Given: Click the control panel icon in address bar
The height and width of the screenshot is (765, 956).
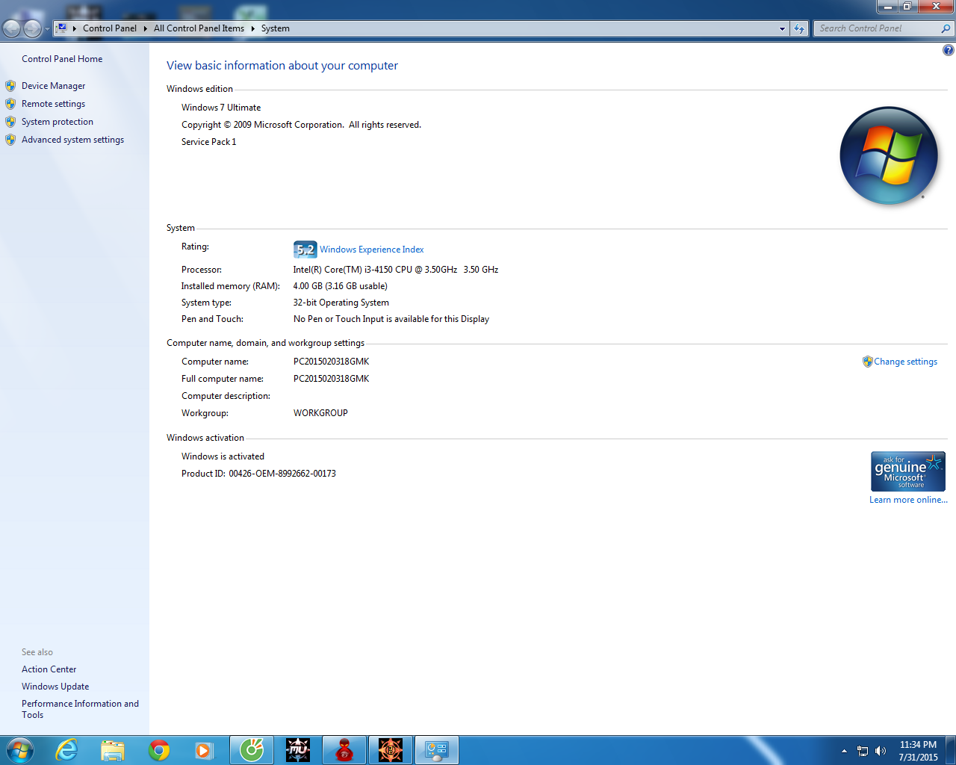Looking at the screenshot, I should click(62, 28).
